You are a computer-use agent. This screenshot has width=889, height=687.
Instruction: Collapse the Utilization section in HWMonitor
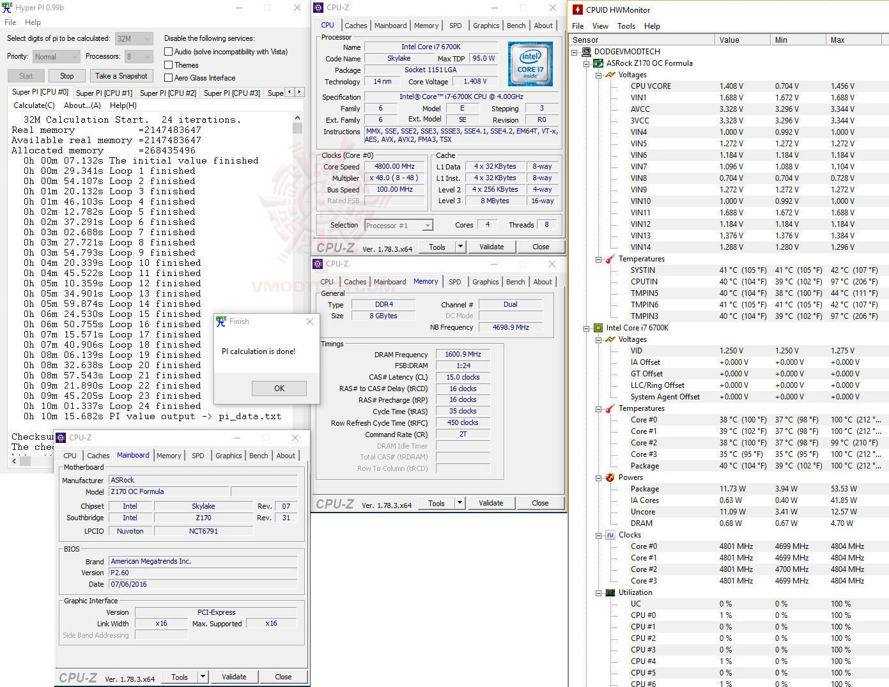pos(598,592)
